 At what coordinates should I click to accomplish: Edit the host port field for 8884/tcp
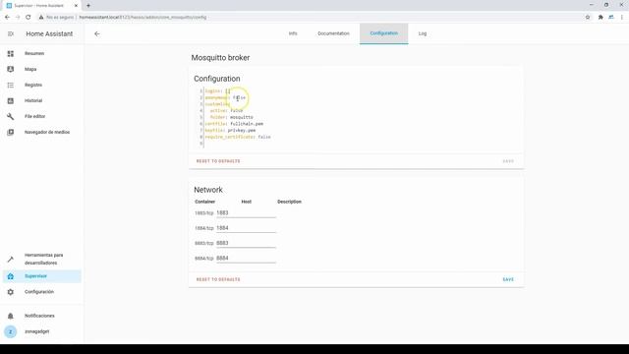click(247, 259)
